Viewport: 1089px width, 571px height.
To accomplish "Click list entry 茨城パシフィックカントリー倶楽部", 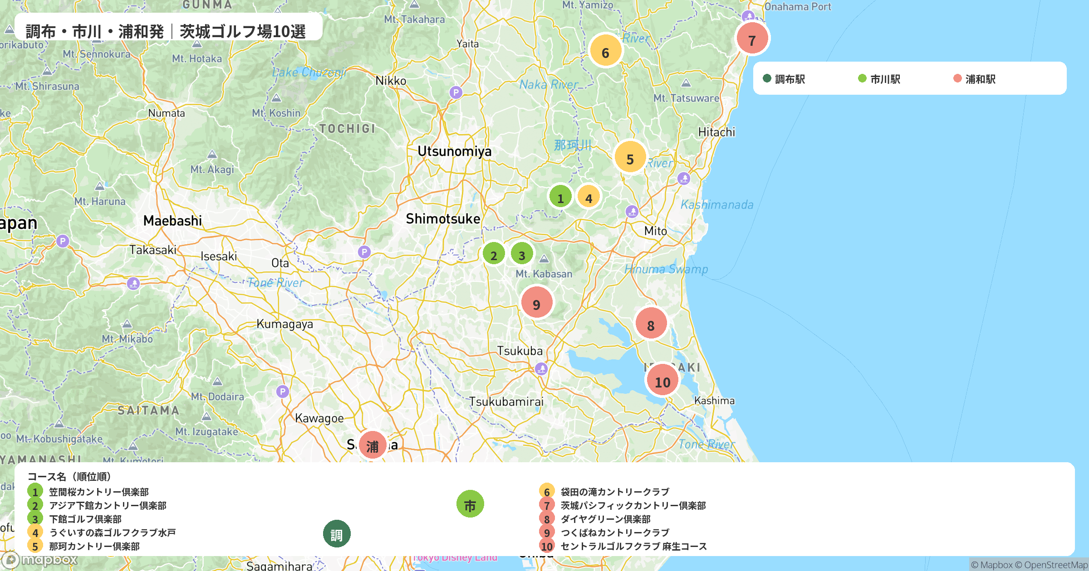I will pos(633,505).
